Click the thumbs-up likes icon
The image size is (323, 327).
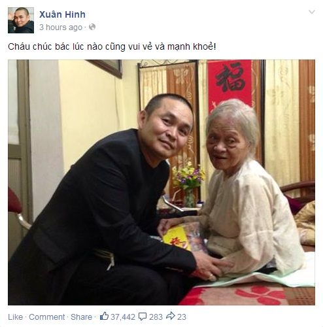(104, 316)
